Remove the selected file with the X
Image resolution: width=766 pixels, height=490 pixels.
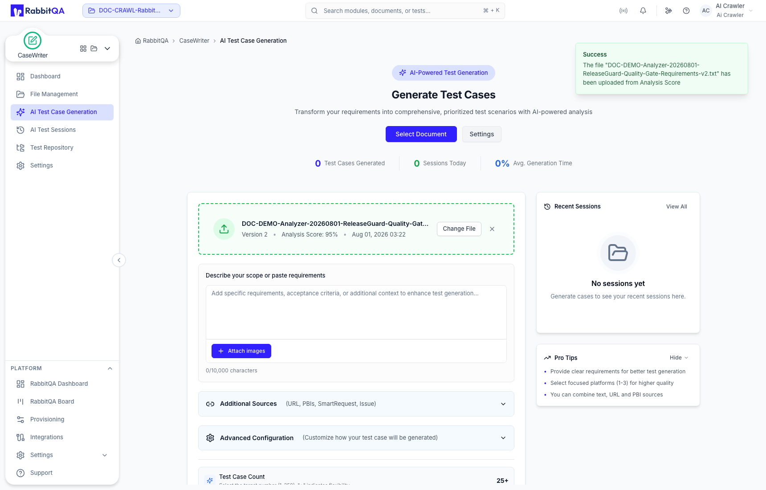[492, 229]
